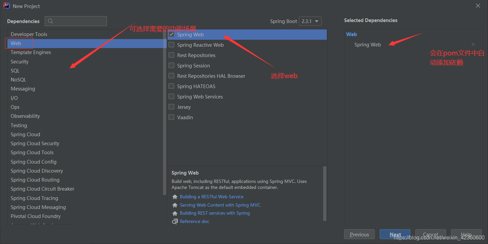
Task: Check the Rest Repositories option
Action: point(172,55)
